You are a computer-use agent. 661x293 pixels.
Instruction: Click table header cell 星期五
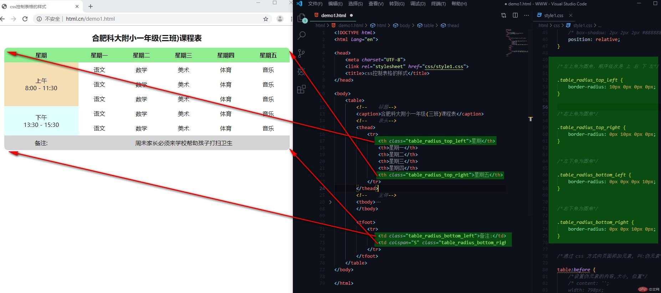click(x=268, y=55)
